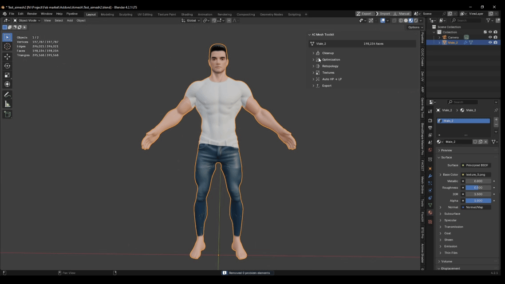Open the Modifiers properties tab
The image size is (505, 284).
click(x=430, y=176)
